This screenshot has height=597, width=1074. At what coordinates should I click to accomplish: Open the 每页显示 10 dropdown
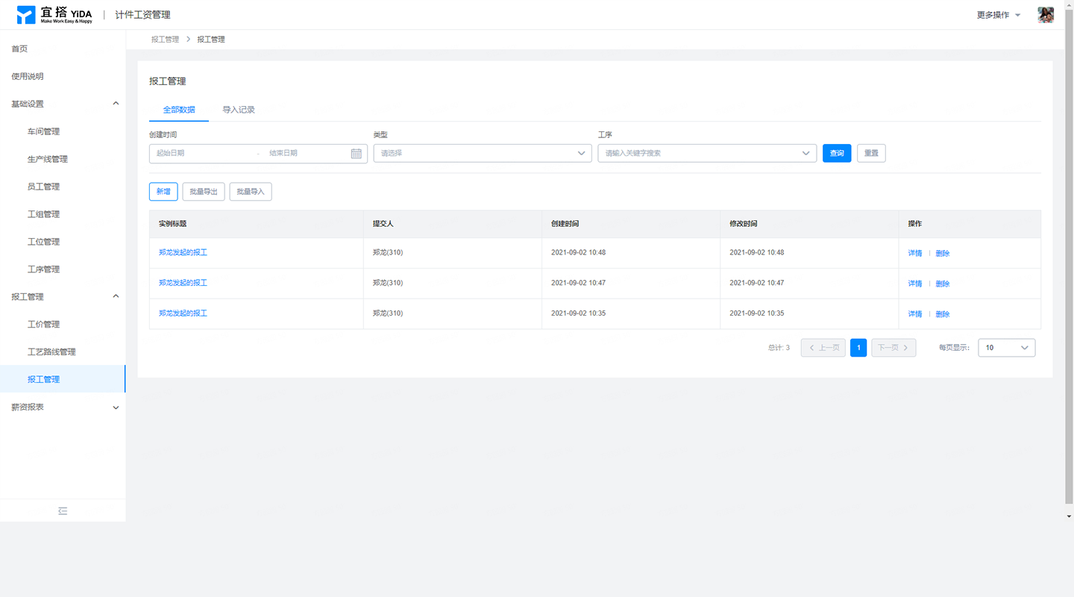[x=1006, y=348]
